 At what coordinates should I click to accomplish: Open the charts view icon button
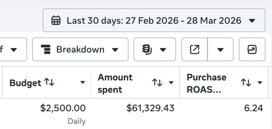tap(252, 49)
